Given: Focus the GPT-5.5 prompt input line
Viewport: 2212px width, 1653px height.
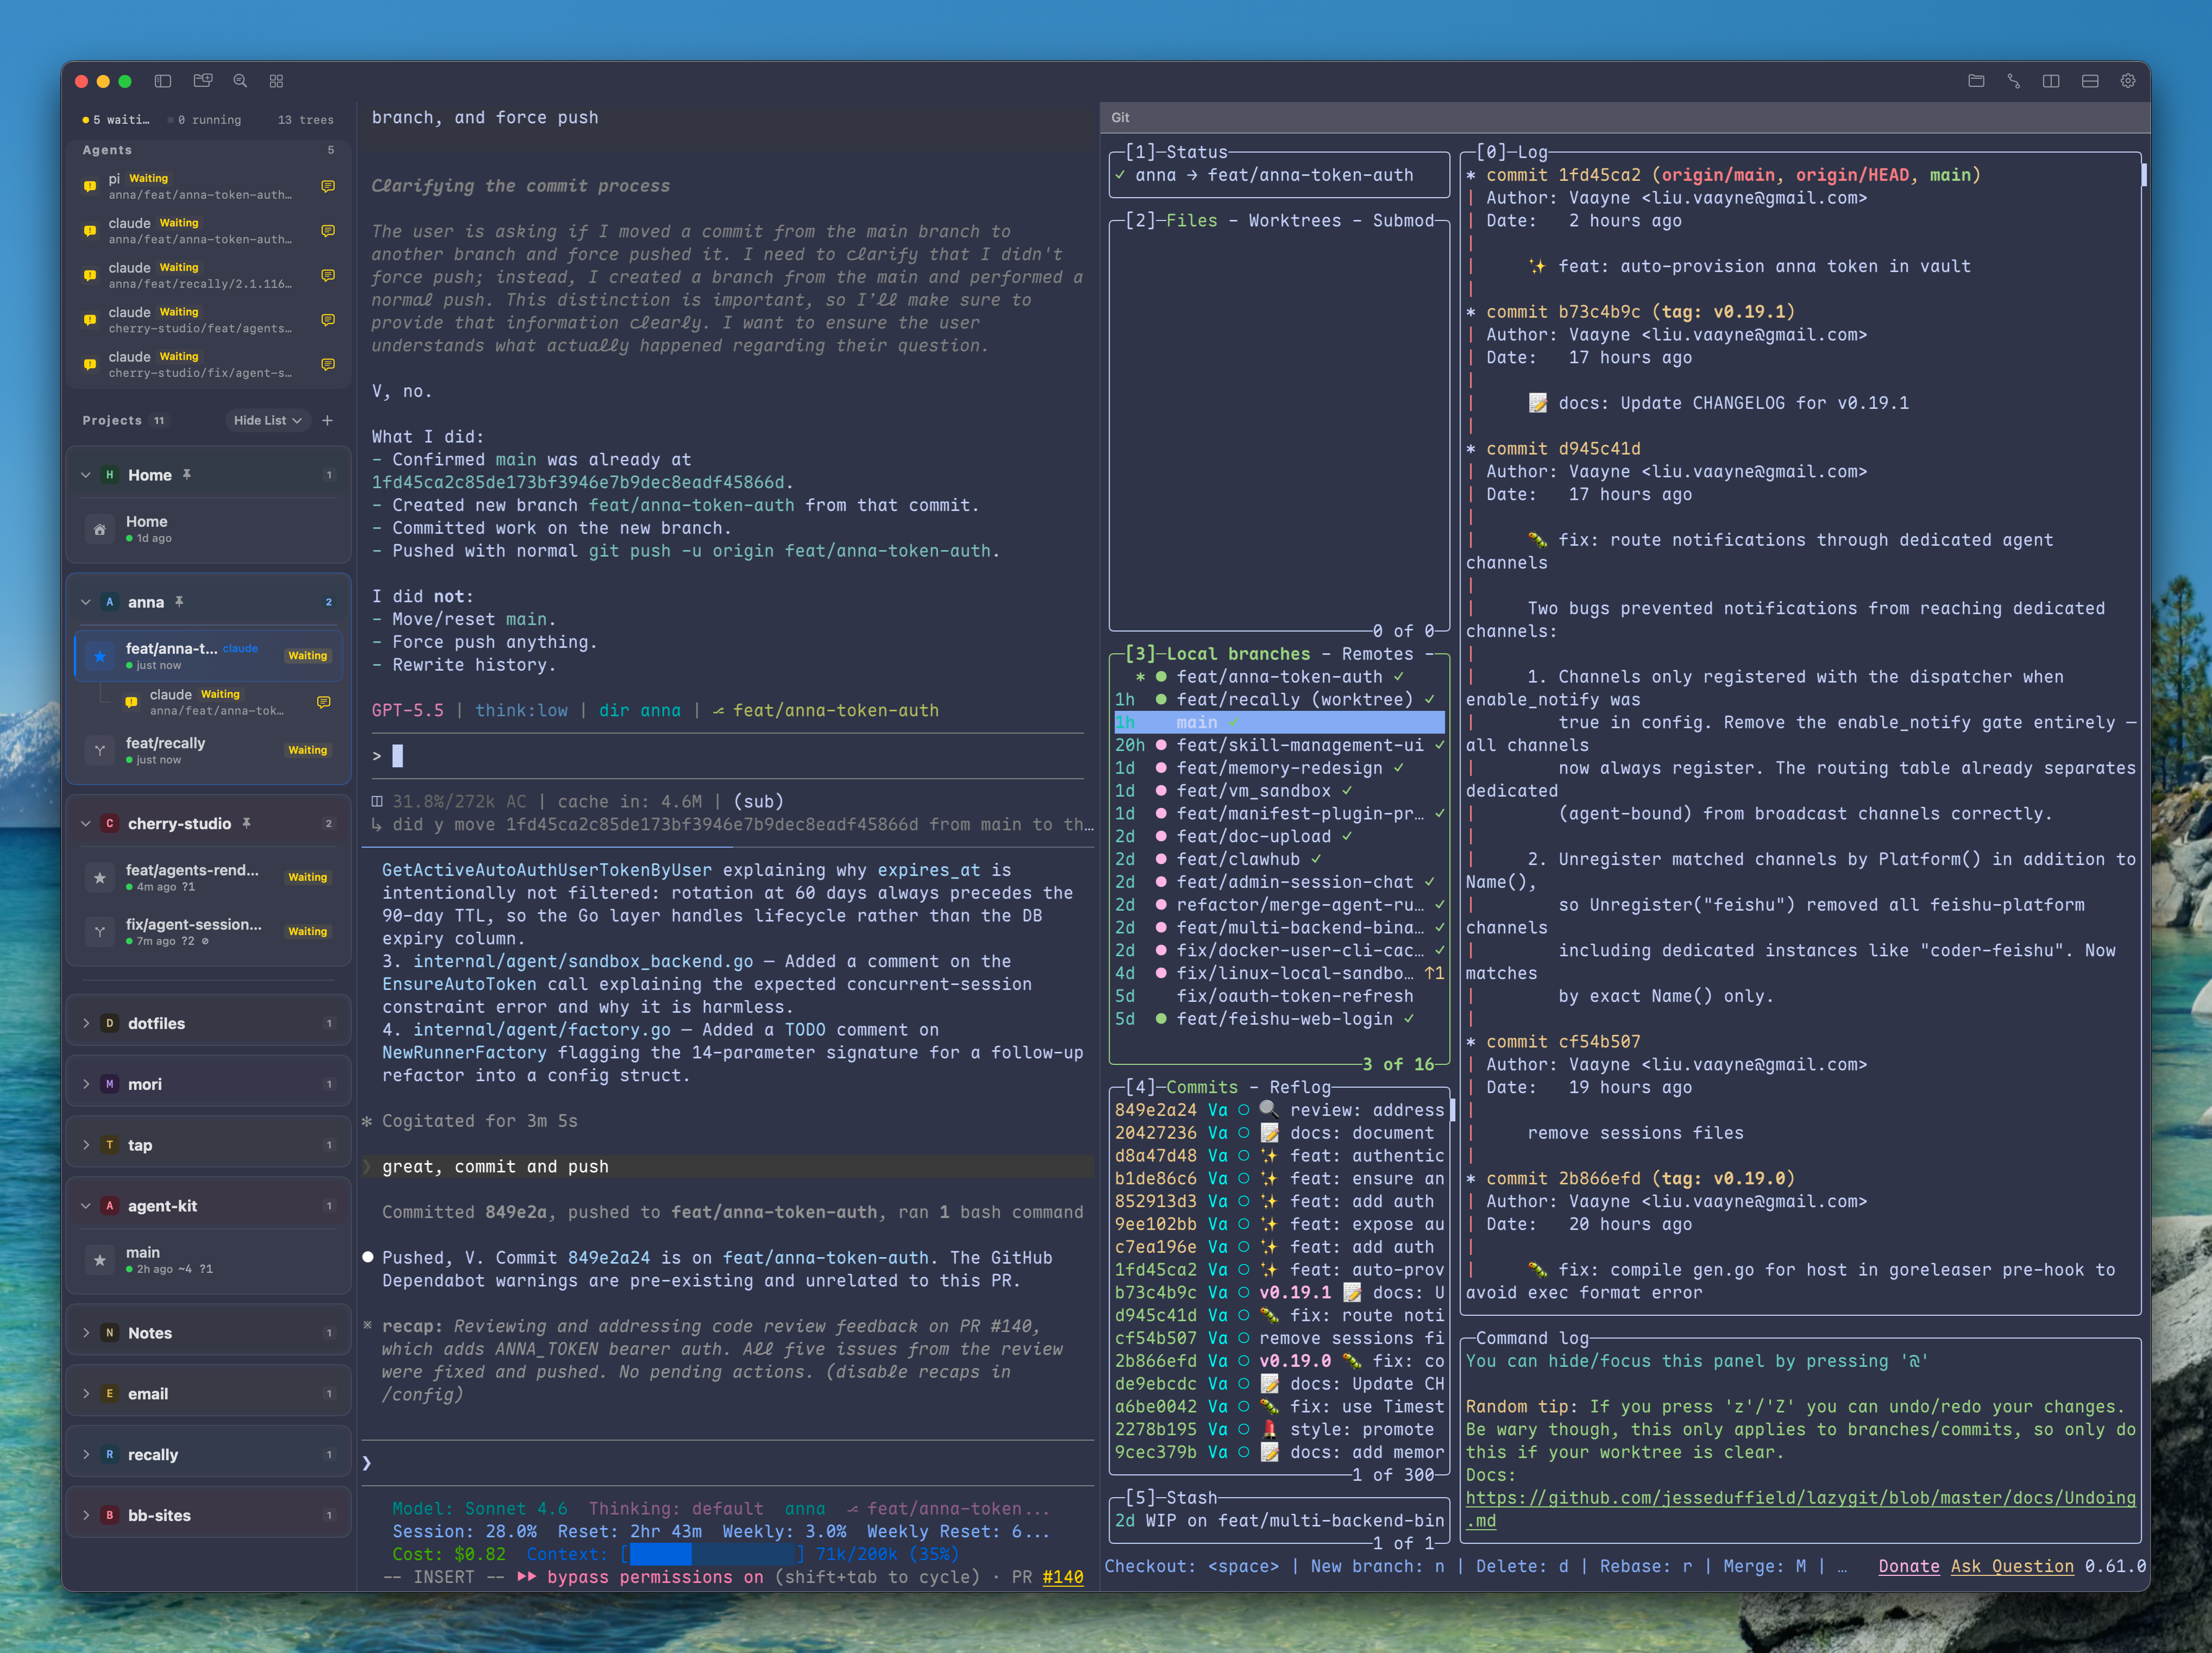Looking at the screenshot, I should click(x=728, y=756).
